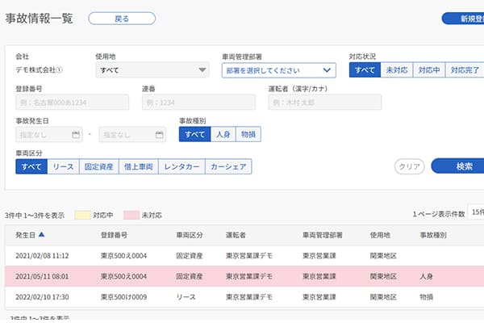Open row dated 2021/05/11 08:01
This screenshot has width=484, height=323.
coord(244,276)
